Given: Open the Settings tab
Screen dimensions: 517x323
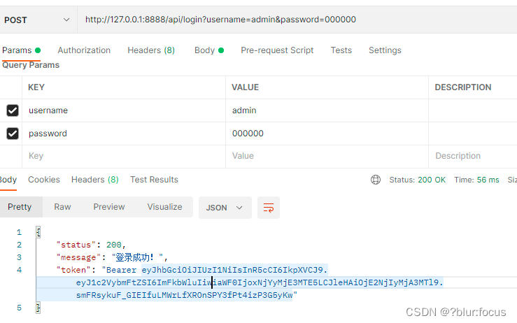Looking at the screenshot, I should click(385, 50).
